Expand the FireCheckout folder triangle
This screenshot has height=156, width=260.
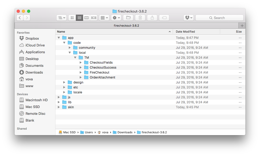[x=81, y=72]
